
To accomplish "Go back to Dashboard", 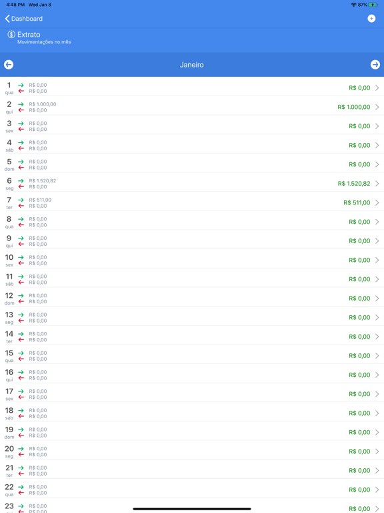I will (24, 19).
